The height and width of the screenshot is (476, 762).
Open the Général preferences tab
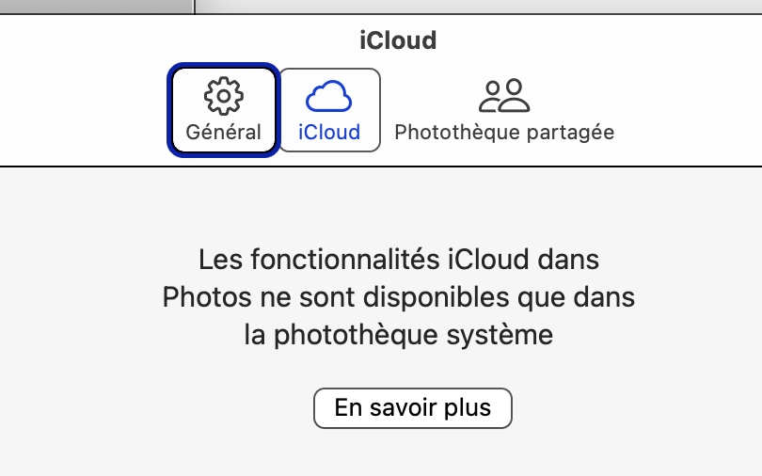coord(223,110)
